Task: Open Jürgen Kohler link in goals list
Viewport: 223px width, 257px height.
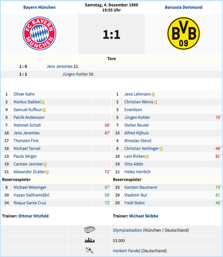Action: point(75,74)
